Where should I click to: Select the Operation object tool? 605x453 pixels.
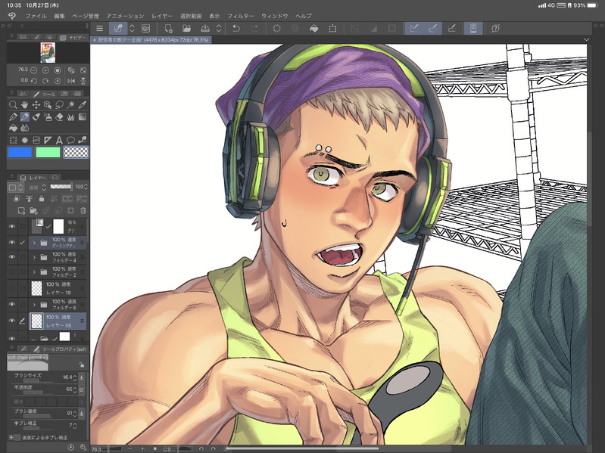(x=48, y=105)
